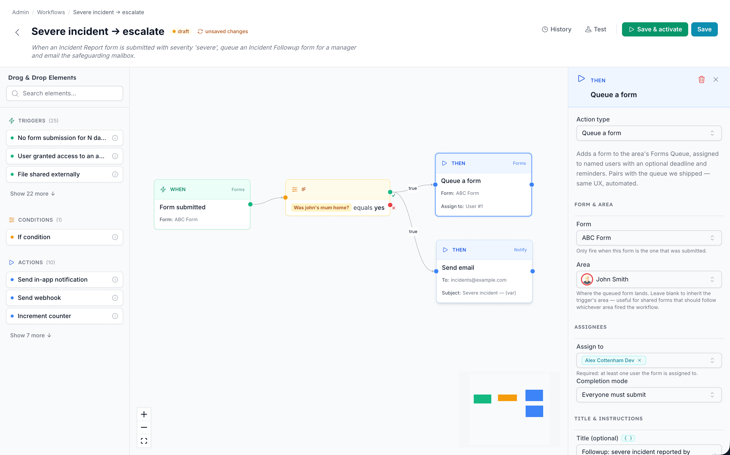Click the IF node red false connector
Image resolution: width=730 pixels, height=455 pixels.
(x=390, y=205)
